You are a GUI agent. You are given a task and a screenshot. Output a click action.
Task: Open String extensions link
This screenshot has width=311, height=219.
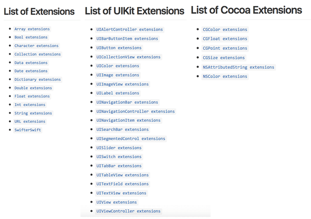click(x=33, y=113)
